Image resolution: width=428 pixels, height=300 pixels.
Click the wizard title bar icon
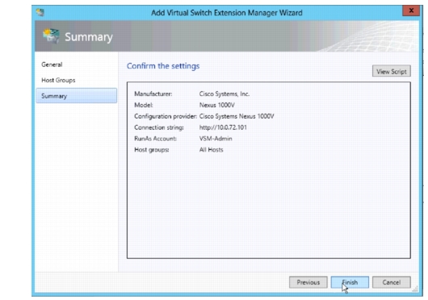click(x=40, y=13)
